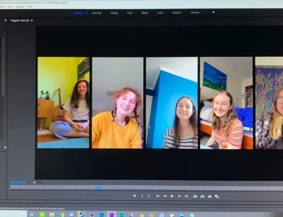Open OBS Studio from the taskbar
The image size is (283, 217).
tap(92, 215)
